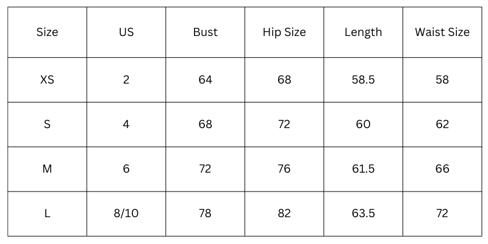Select the XS size row label
The width and height of the screenshot is (488, 244).
pyautogui.click(x=47, y=80)
